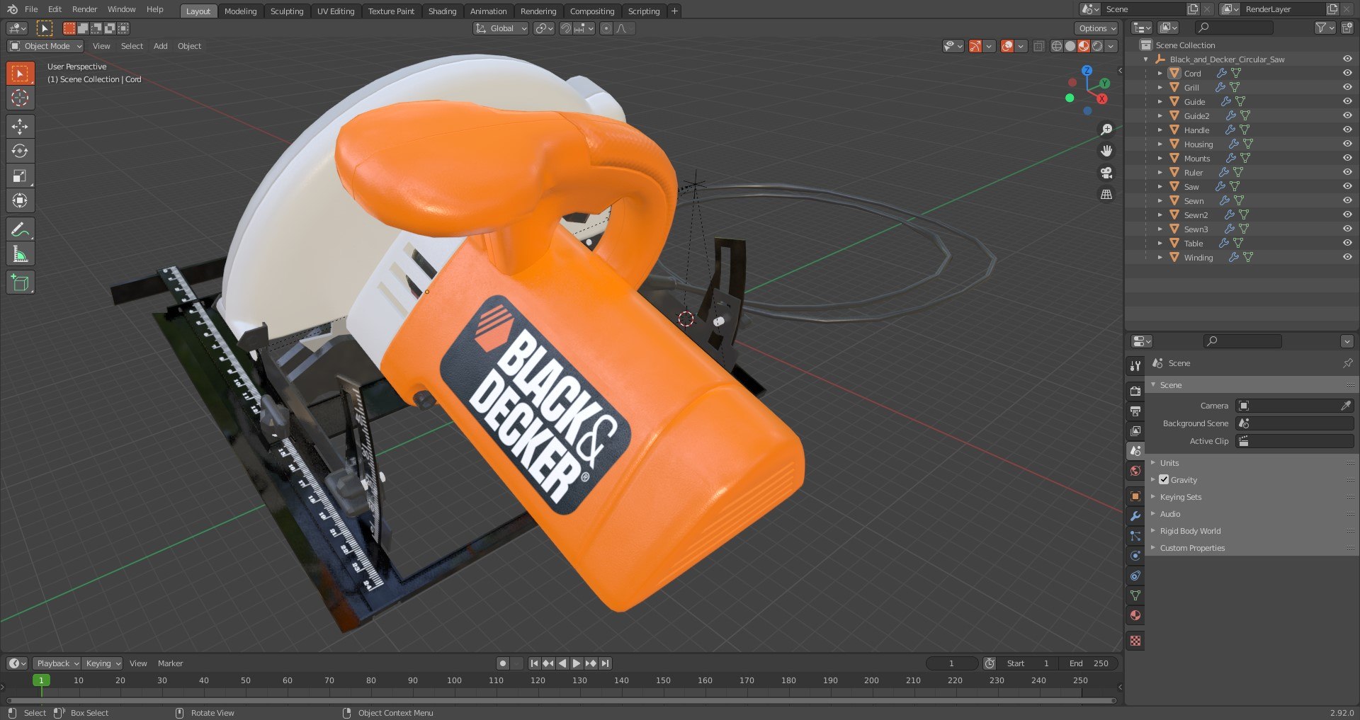Expand the Grill object in outliner
This screenshot has height=720, width=1360.
[x=1160, y=88]
